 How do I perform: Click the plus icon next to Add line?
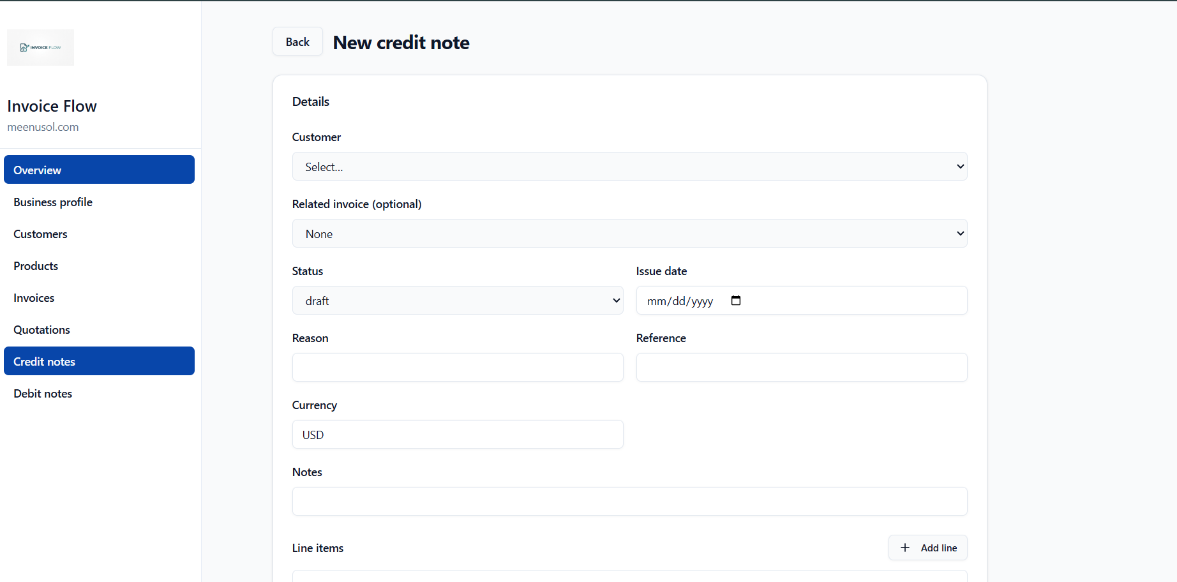point(905,548)
